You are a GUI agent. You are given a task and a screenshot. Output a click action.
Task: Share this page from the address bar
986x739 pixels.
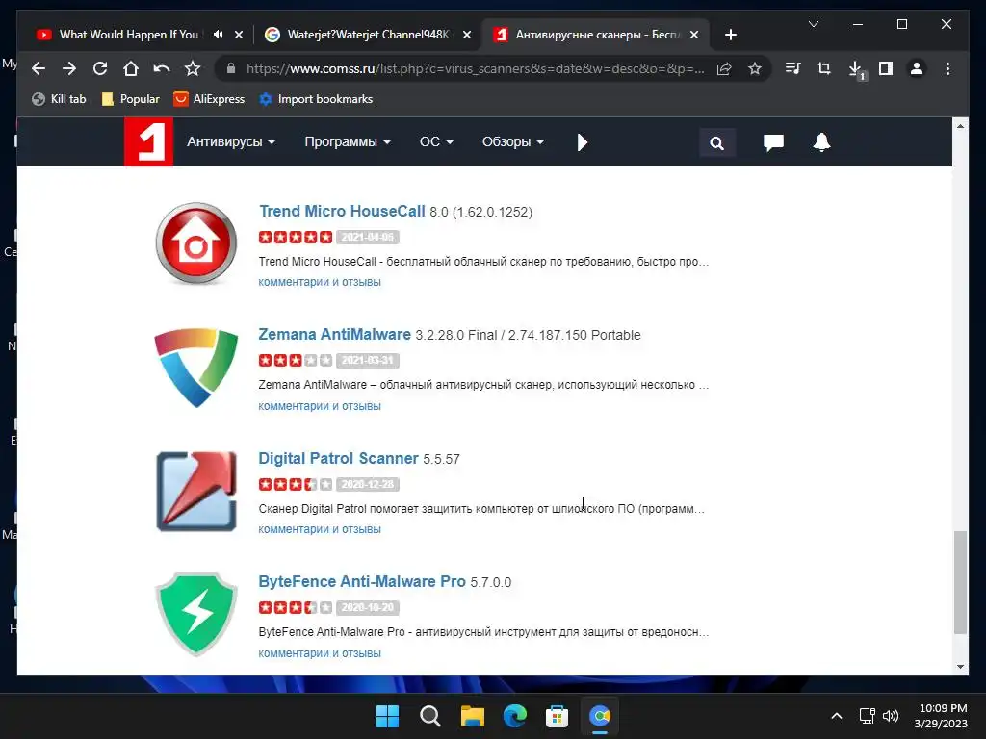click(724, 68)
